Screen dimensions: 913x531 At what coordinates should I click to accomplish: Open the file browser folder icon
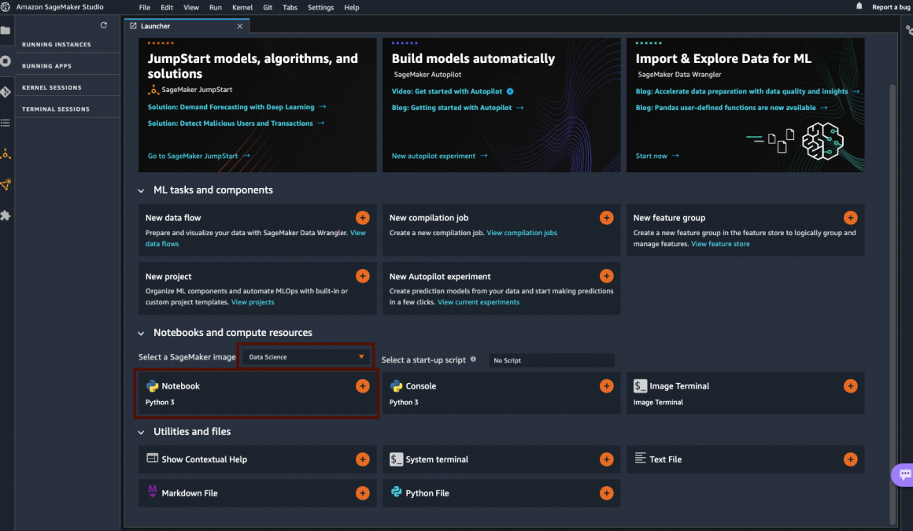click(6, 31)
